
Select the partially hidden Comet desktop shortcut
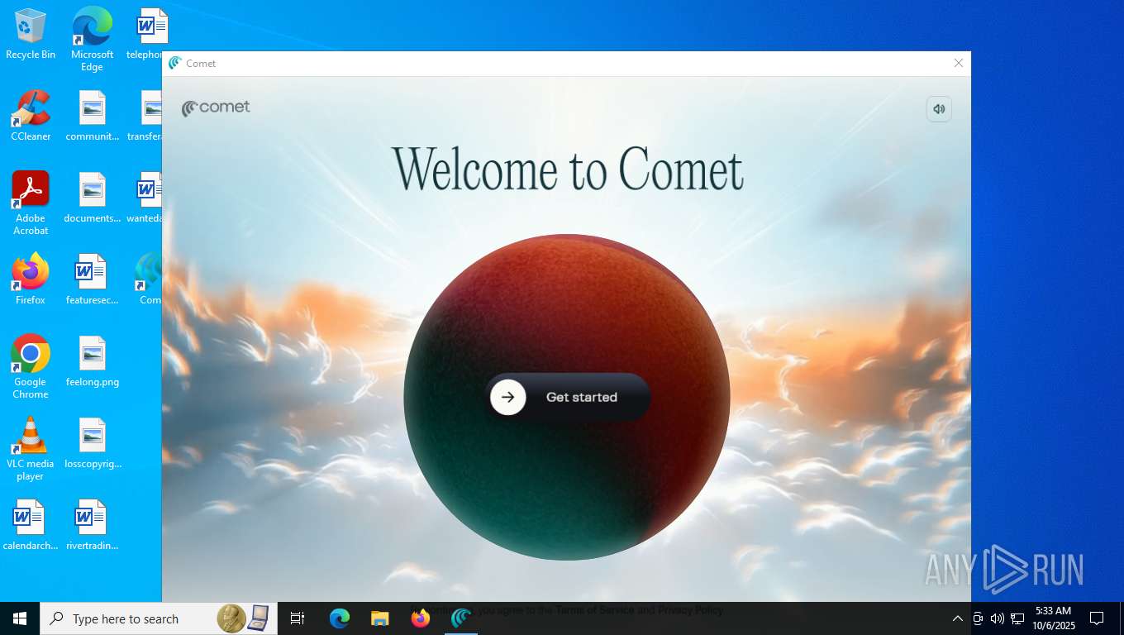pyautogui.click(x=149, y=279)
